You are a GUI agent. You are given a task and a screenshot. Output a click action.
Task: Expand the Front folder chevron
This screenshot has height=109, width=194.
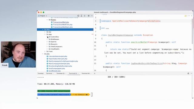pyautogui.click(x=45, y=51)
